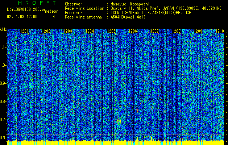Screen dimensions: 228x145
Task: Click the bright meteor echo near 0.7 kHz
Action: 119,121
